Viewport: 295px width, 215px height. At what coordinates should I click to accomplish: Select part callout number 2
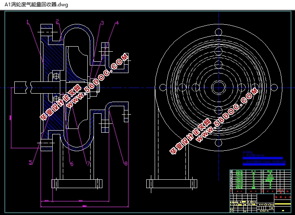click(57, 21)
